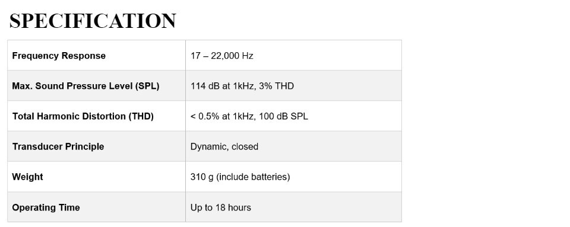Click the 310 g (include batteries) value
Screen dimensions: 570x227
click(x=240, y=177)
